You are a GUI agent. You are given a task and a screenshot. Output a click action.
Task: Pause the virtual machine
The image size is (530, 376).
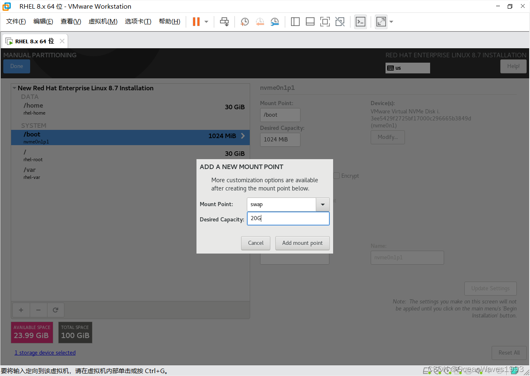[x=196, y=21]
